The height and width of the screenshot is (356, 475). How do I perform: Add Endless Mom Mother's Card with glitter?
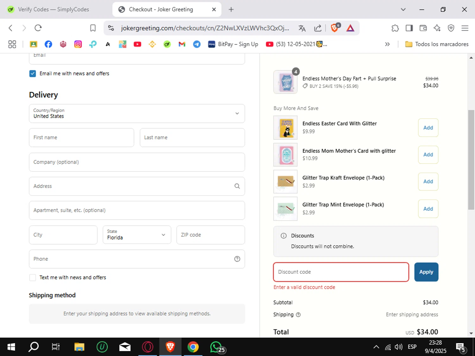[428, 155]
